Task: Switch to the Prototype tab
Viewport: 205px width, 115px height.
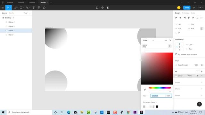Action: tap(185, 13)
